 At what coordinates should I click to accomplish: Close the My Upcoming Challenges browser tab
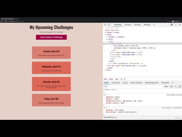16,19
